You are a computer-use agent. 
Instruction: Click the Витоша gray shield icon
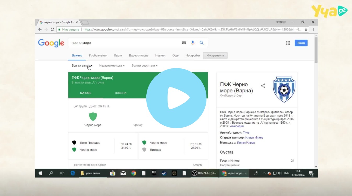[x=144, y=150]
